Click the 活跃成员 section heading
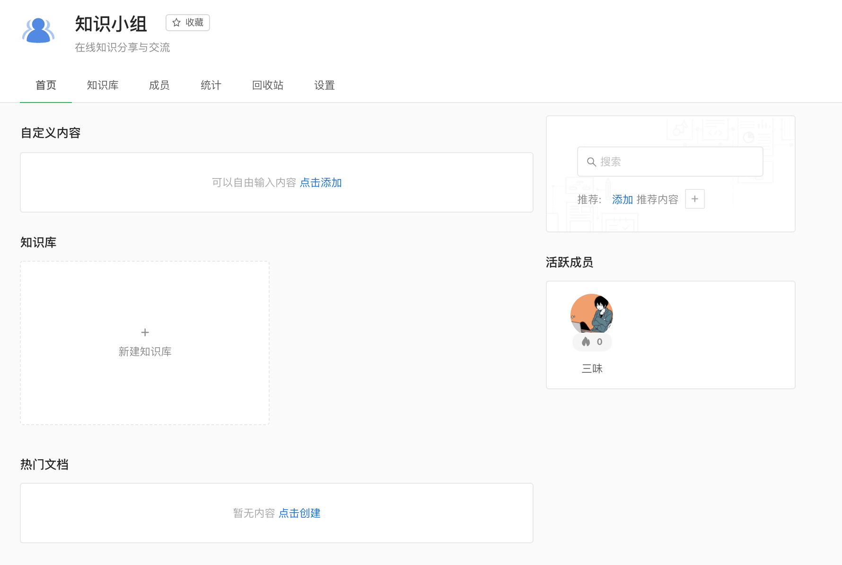 (570, 263)
